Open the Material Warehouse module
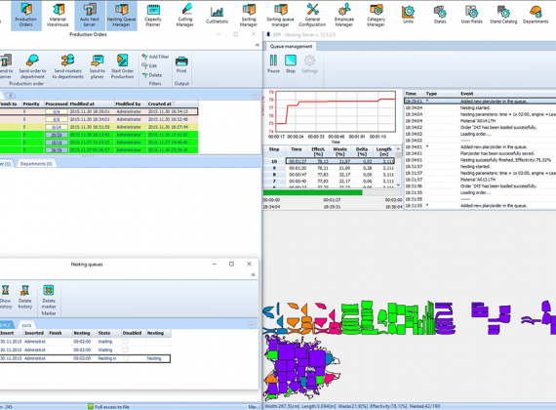 coord(58,16)
